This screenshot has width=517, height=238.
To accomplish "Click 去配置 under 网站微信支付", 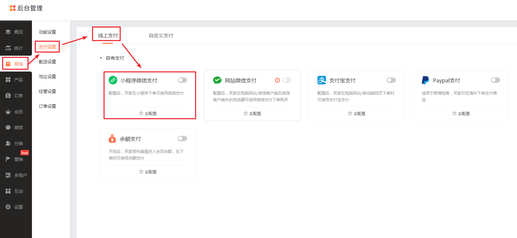I will pyautogui.click(x=252, y=113).
